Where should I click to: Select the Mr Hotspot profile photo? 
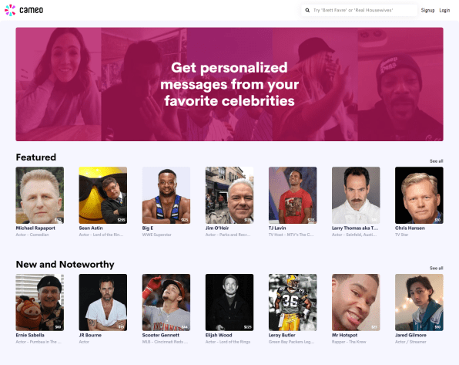click(356, 302)
